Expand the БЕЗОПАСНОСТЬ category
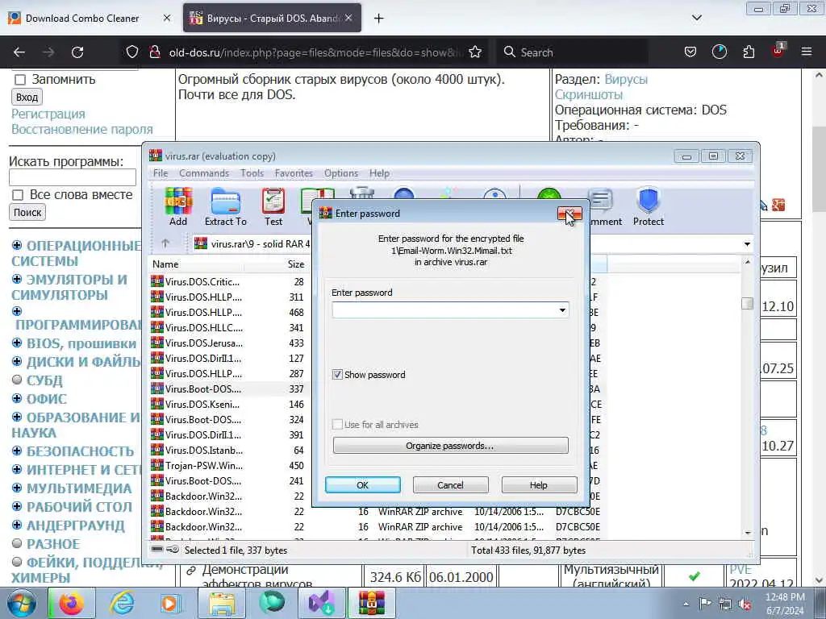Screen dimensions: 826x619 tap(17, 451)
